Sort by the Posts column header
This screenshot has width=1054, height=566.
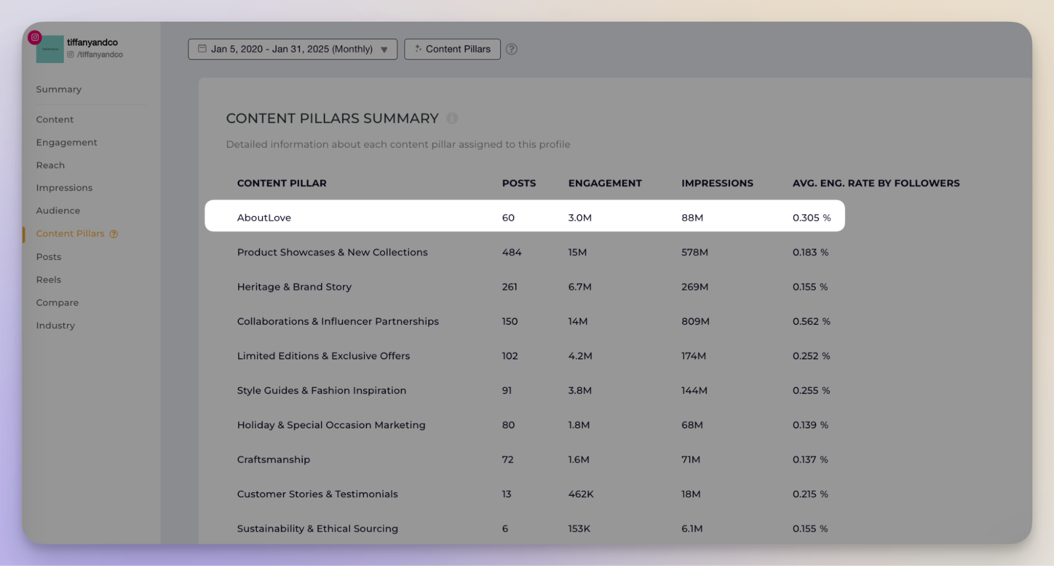pyautogui.click(x=519, y=183)
